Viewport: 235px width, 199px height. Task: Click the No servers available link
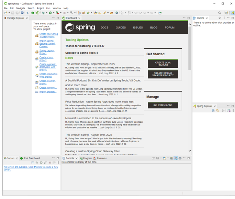31,168
